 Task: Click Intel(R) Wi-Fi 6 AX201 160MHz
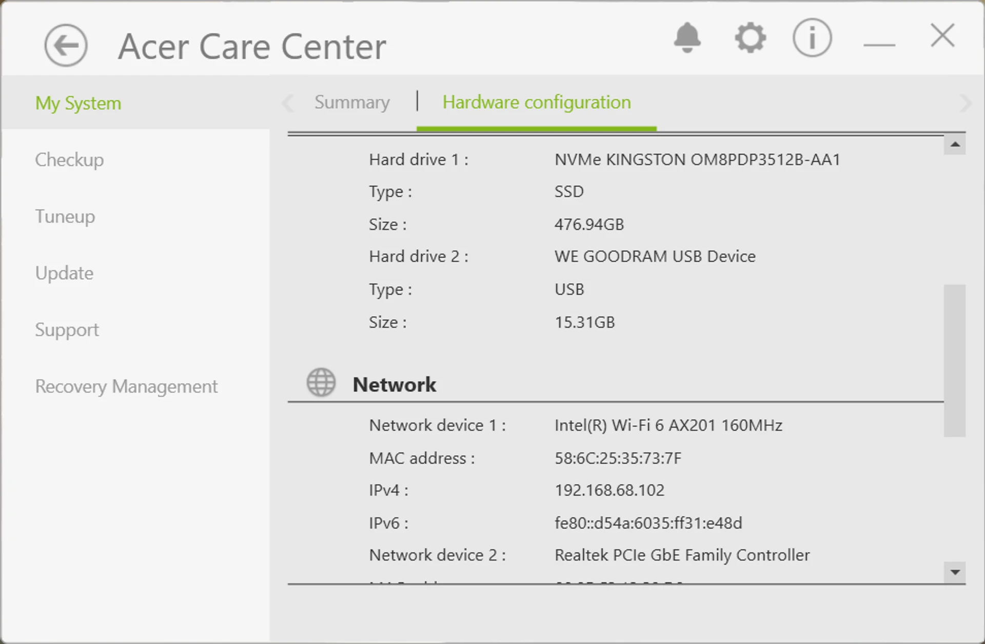tap(668, 425)
